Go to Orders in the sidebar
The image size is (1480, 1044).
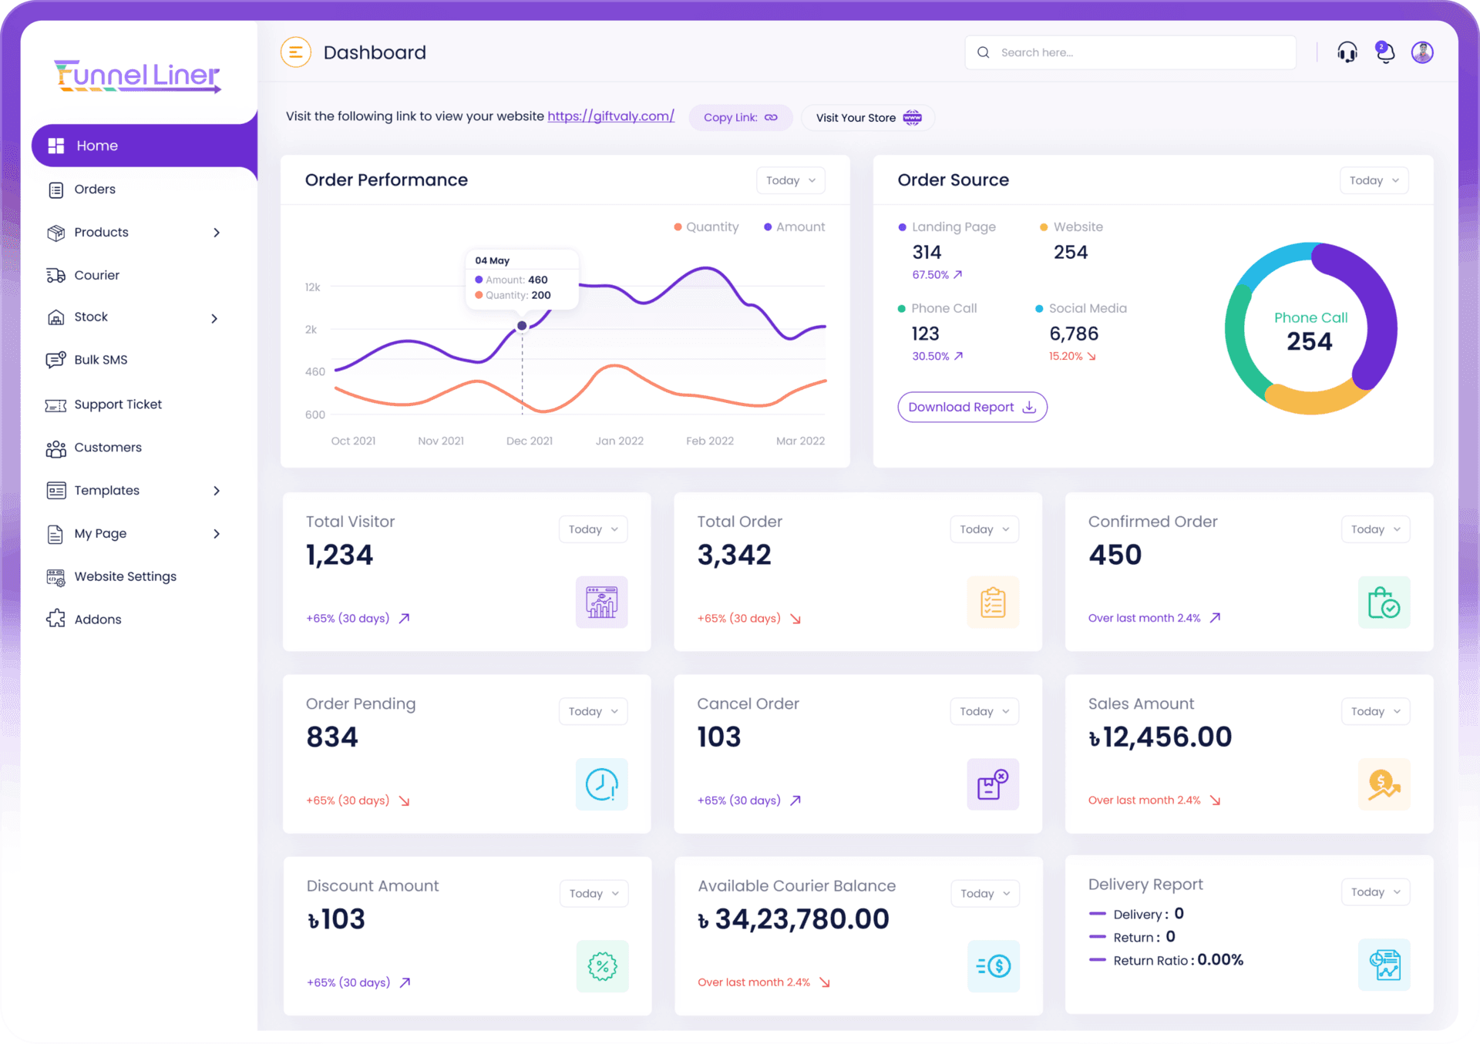click(95, 190)
